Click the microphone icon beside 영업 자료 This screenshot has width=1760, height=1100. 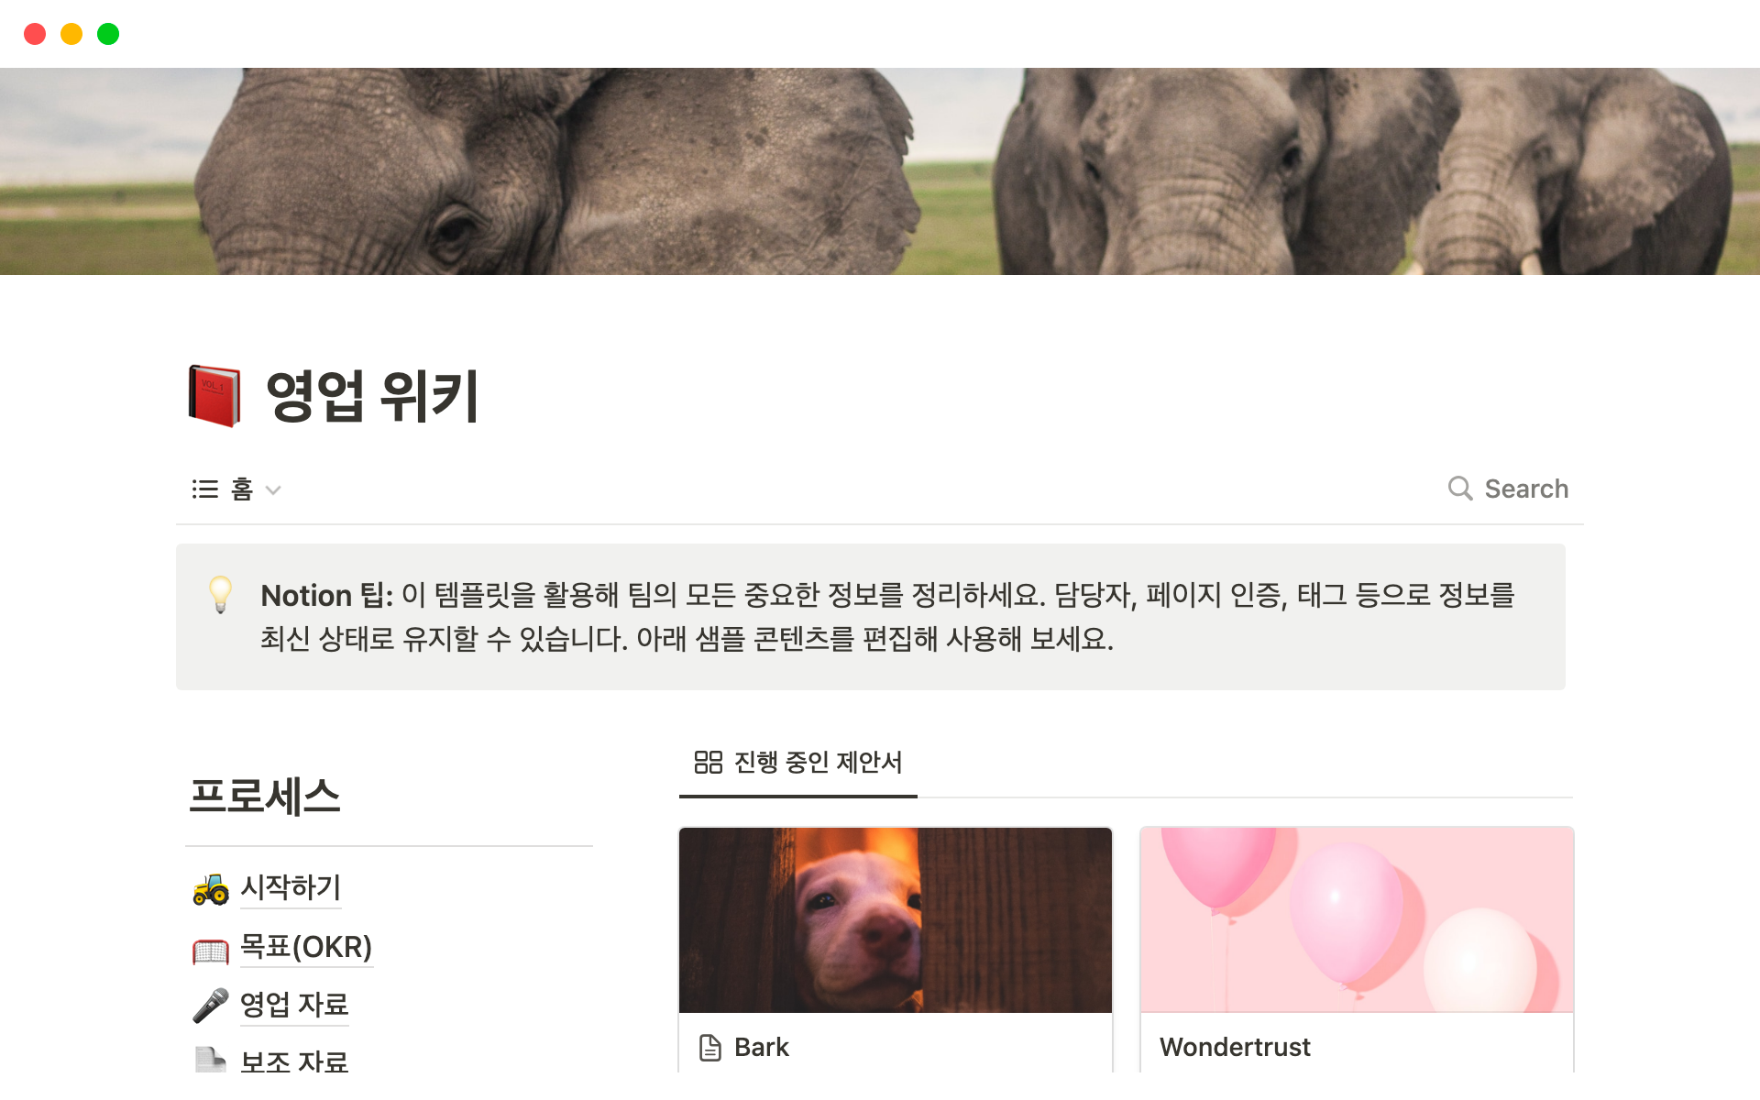tap(211, 1006)
